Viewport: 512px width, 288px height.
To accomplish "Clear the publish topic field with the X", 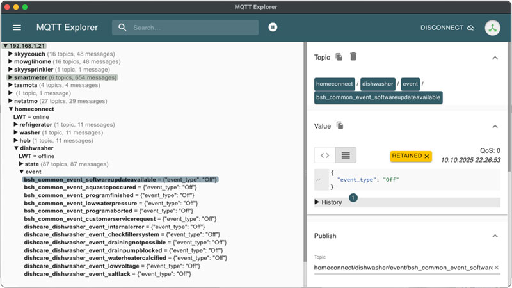I will tap(496, 268).
